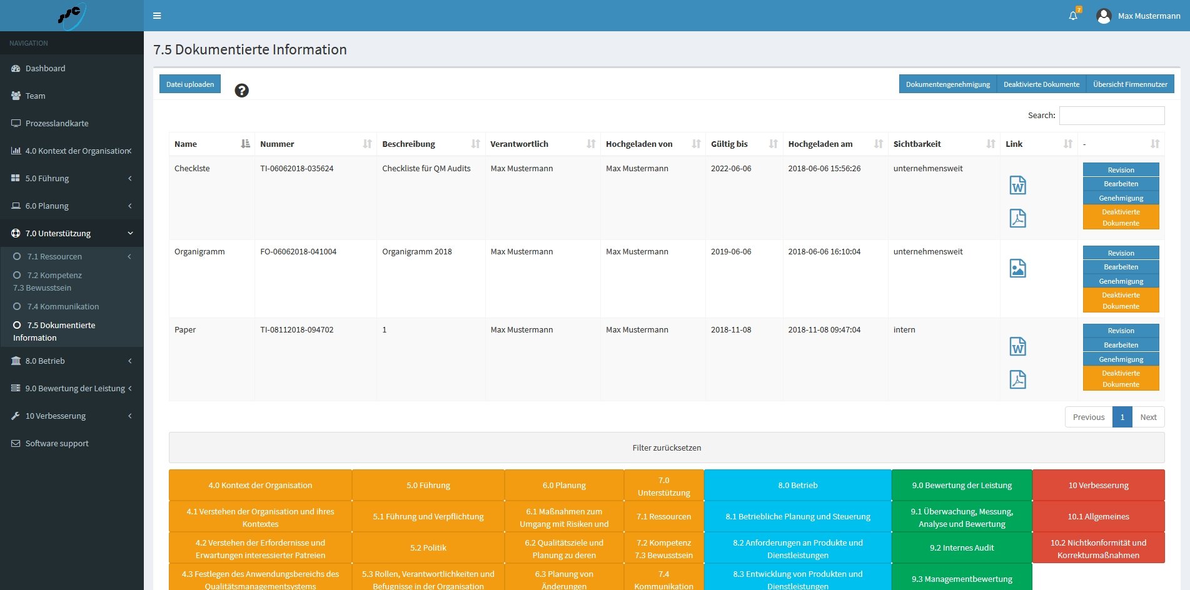Go to the Next page
The image size is (1190, 590).
[1148, 417]
